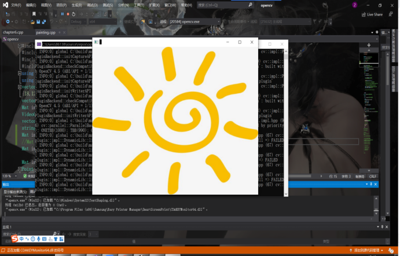Toggle Sogou microphone voice input
The height and width of the screenshot is (256, 400).
pyautogui.click(x=39, y=239)
